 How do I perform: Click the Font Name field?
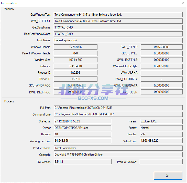(118, 40)
